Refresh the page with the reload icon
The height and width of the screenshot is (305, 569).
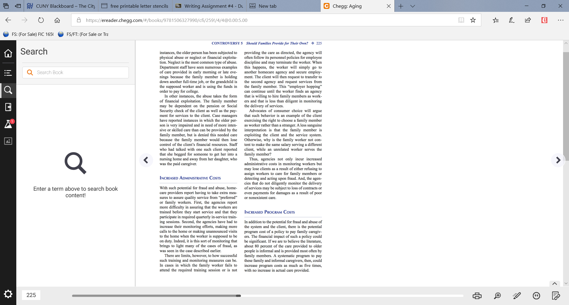point(41,20)
